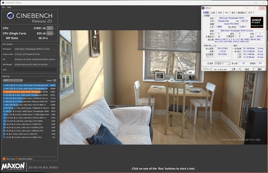Toggle the CPU test checkbox
Screen dimensions: 268x173
(x=55, y=28)
